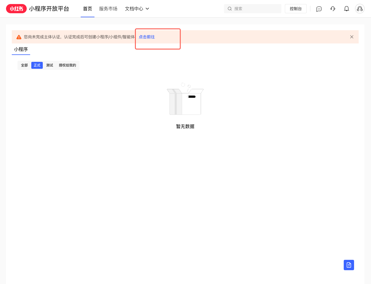Switch to the 小程序 section tab

pyautogui.click(x=21, y=49)
